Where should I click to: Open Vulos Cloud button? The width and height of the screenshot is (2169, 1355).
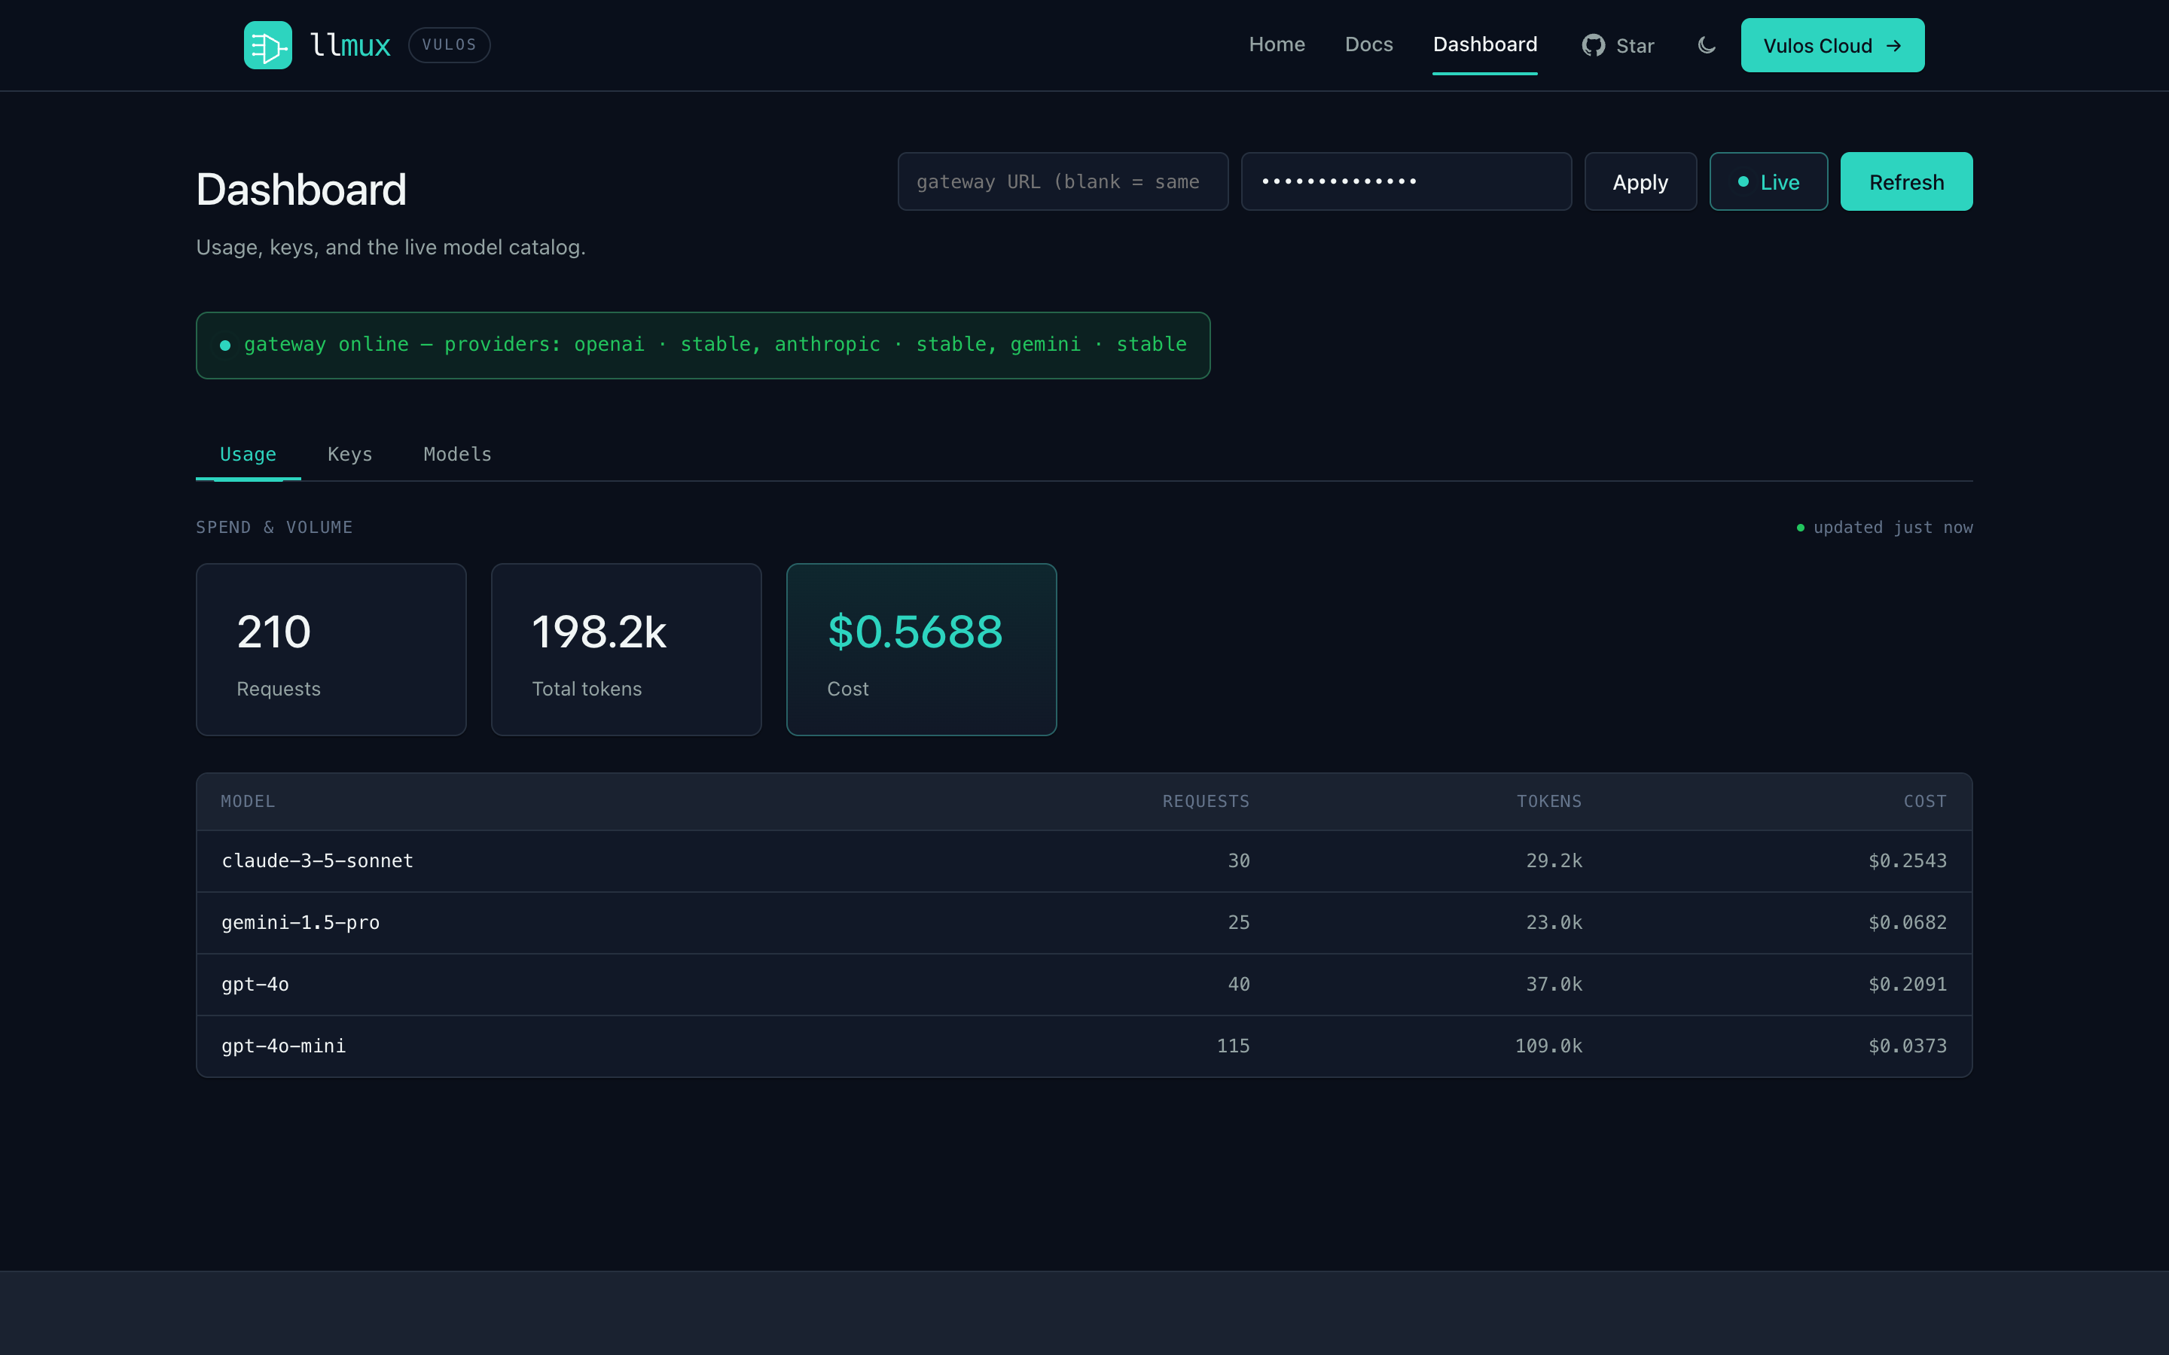[x=1832, y=45]
